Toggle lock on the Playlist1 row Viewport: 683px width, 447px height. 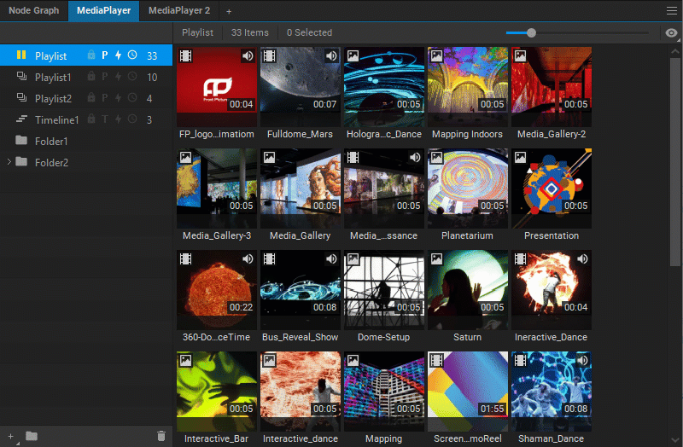pos(91,77)
